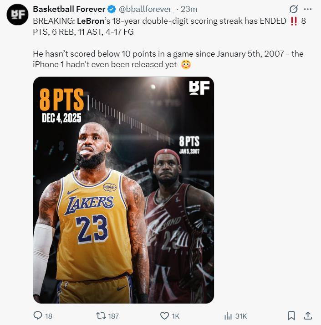Click the reply speech bubble icon
The height and width of the screenshot is (325, 321).
pyautogui.click(x=38, y=315)
